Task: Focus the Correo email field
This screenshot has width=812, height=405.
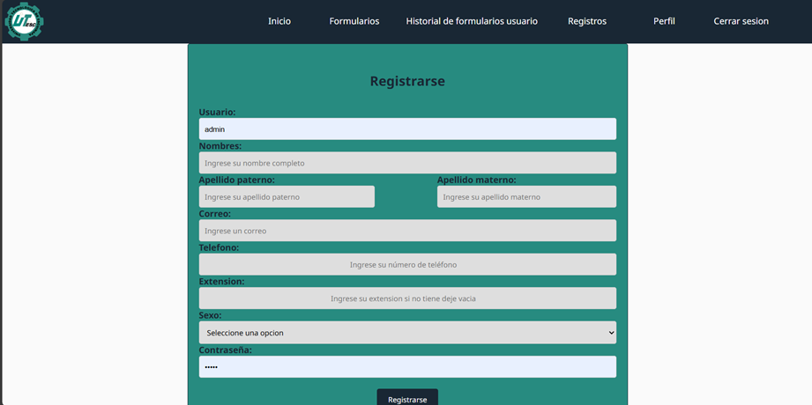Action: (407, 231)
